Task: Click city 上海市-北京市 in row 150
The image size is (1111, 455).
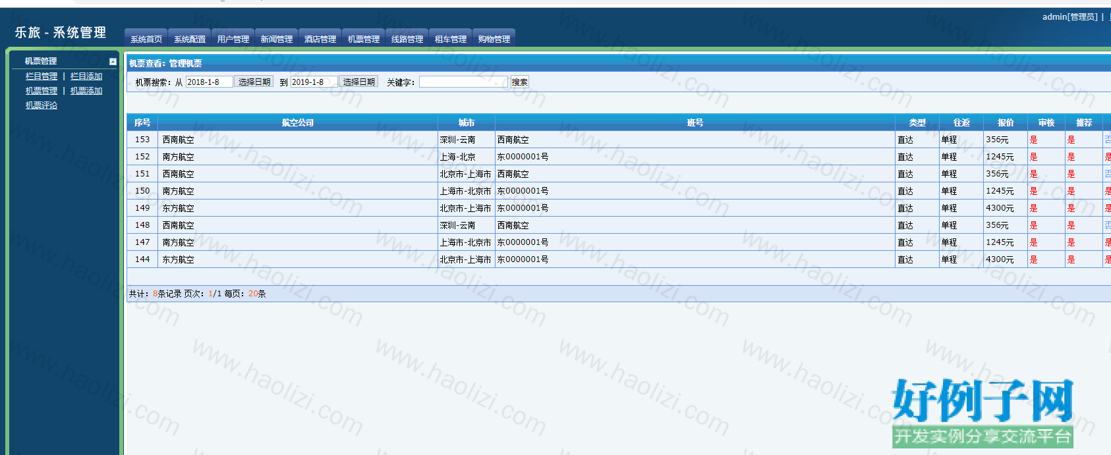Action: (x=466, y=191)
